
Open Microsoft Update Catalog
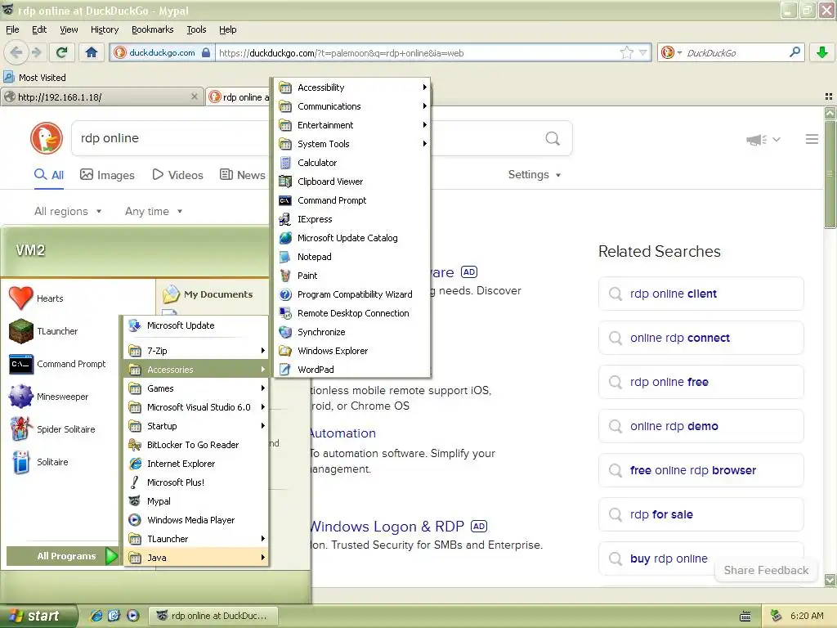(352, 238)
